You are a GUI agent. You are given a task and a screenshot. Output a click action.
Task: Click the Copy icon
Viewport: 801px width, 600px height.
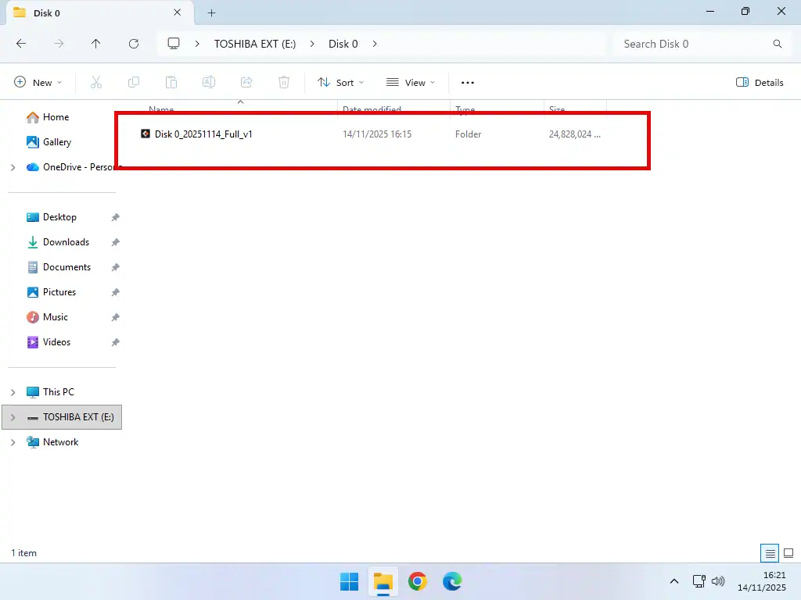pyautogui.click(x=133, y=82)
